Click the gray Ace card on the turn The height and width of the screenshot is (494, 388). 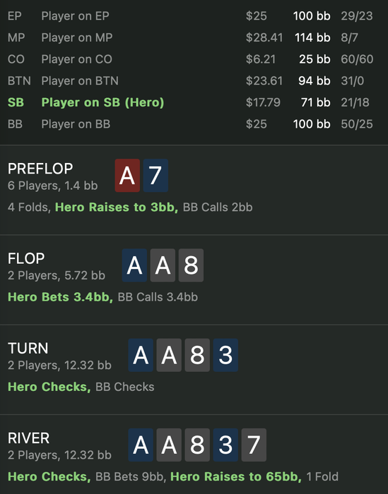169,355
